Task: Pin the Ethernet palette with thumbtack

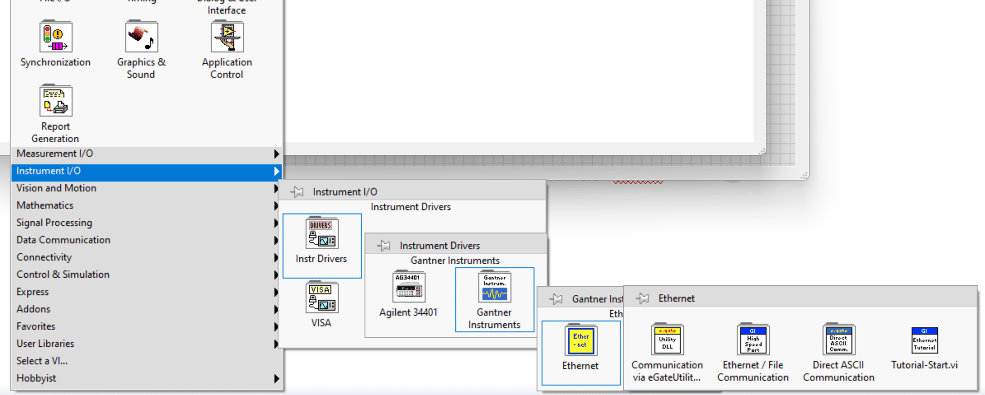Action: point(642,299)
